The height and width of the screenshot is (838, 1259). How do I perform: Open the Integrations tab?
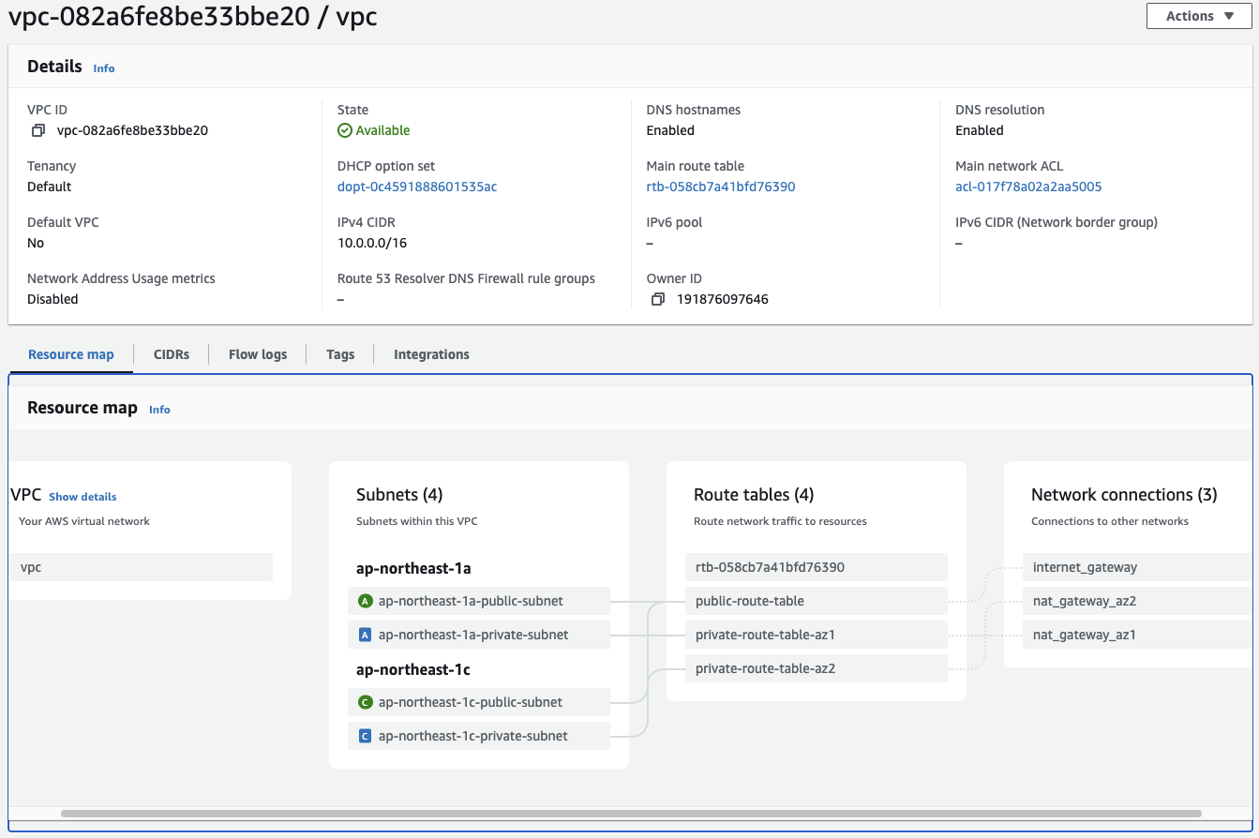point(431,354)
